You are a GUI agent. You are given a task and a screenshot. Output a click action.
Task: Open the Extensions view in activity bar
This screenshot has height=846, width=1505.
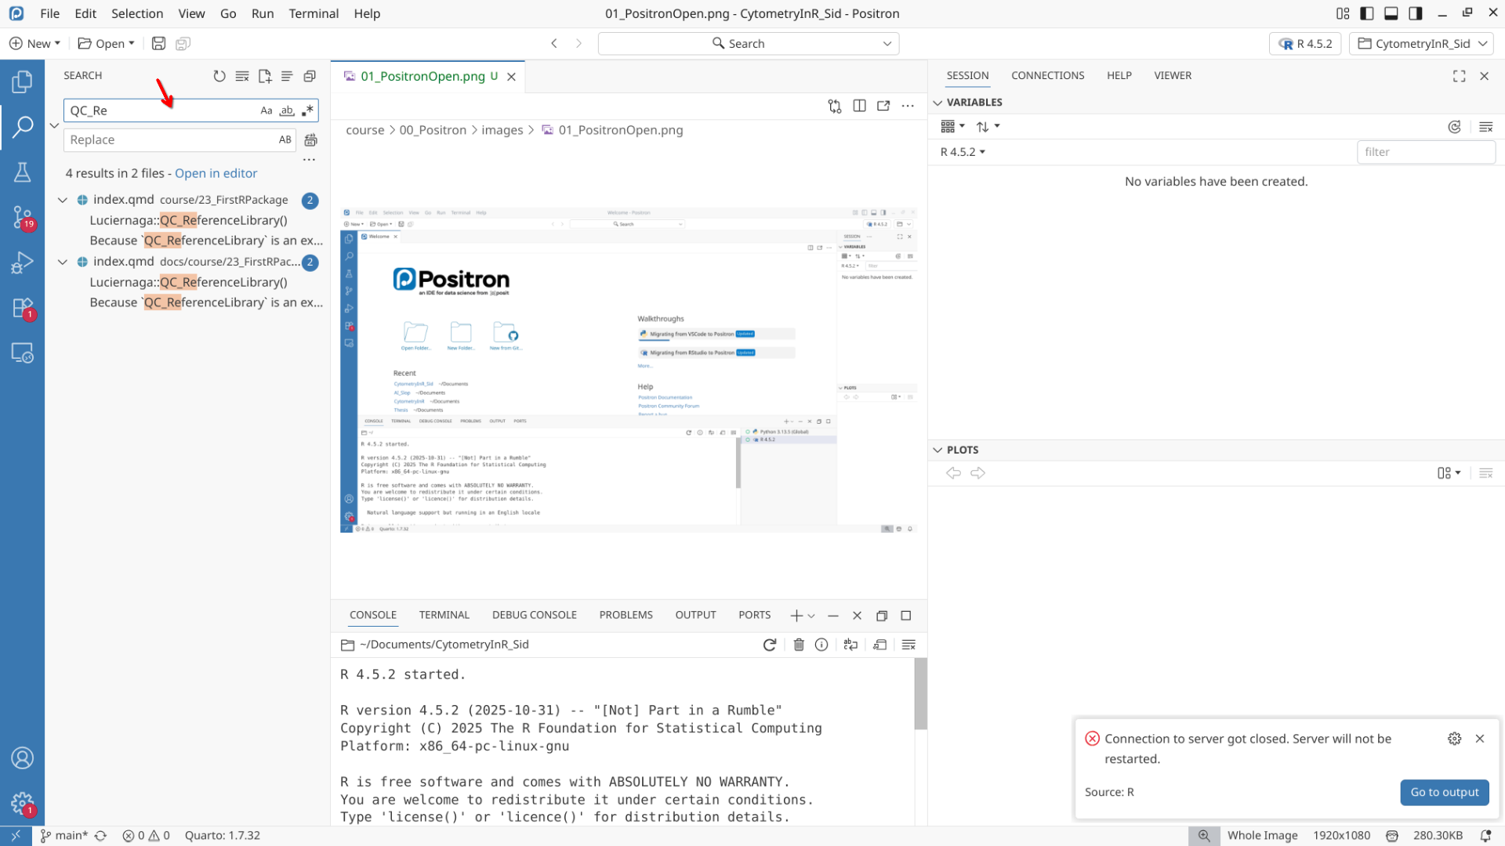[22, 308]
